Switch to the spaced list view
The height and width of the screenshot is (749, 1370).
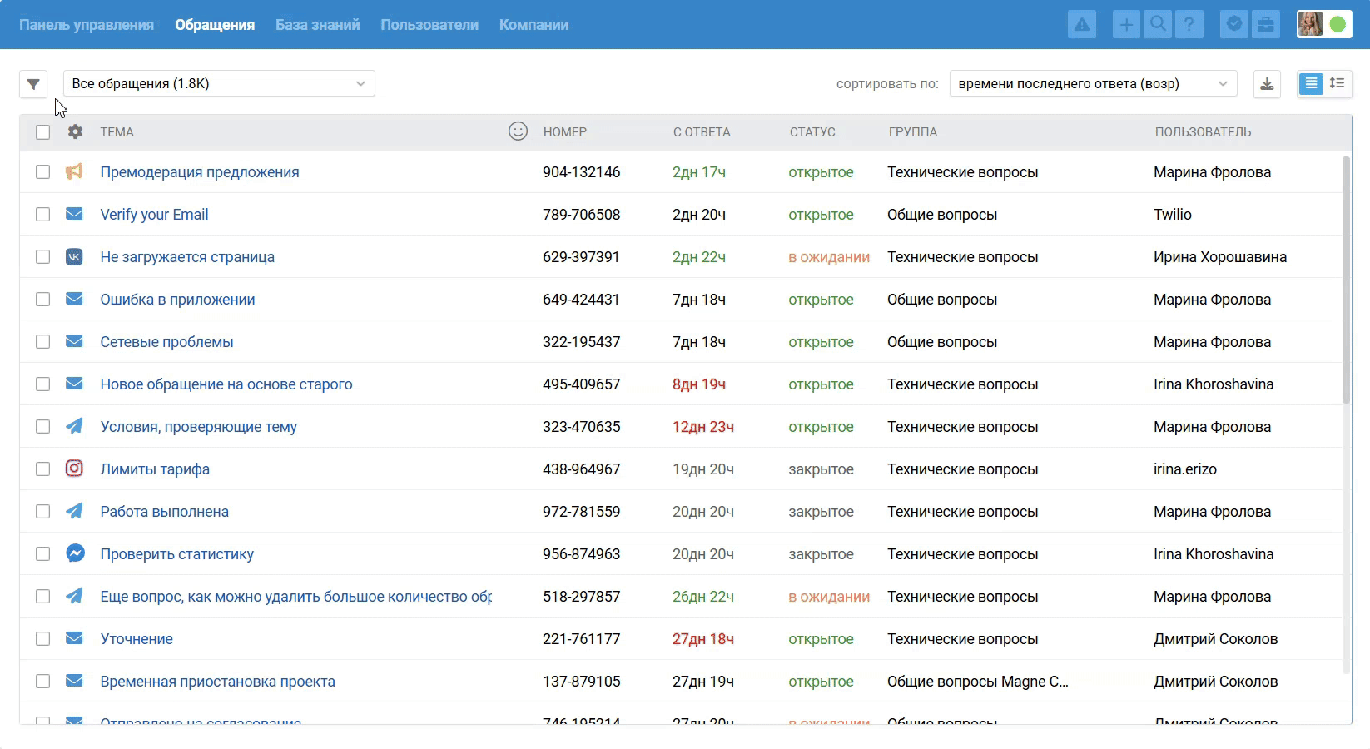1338,83
